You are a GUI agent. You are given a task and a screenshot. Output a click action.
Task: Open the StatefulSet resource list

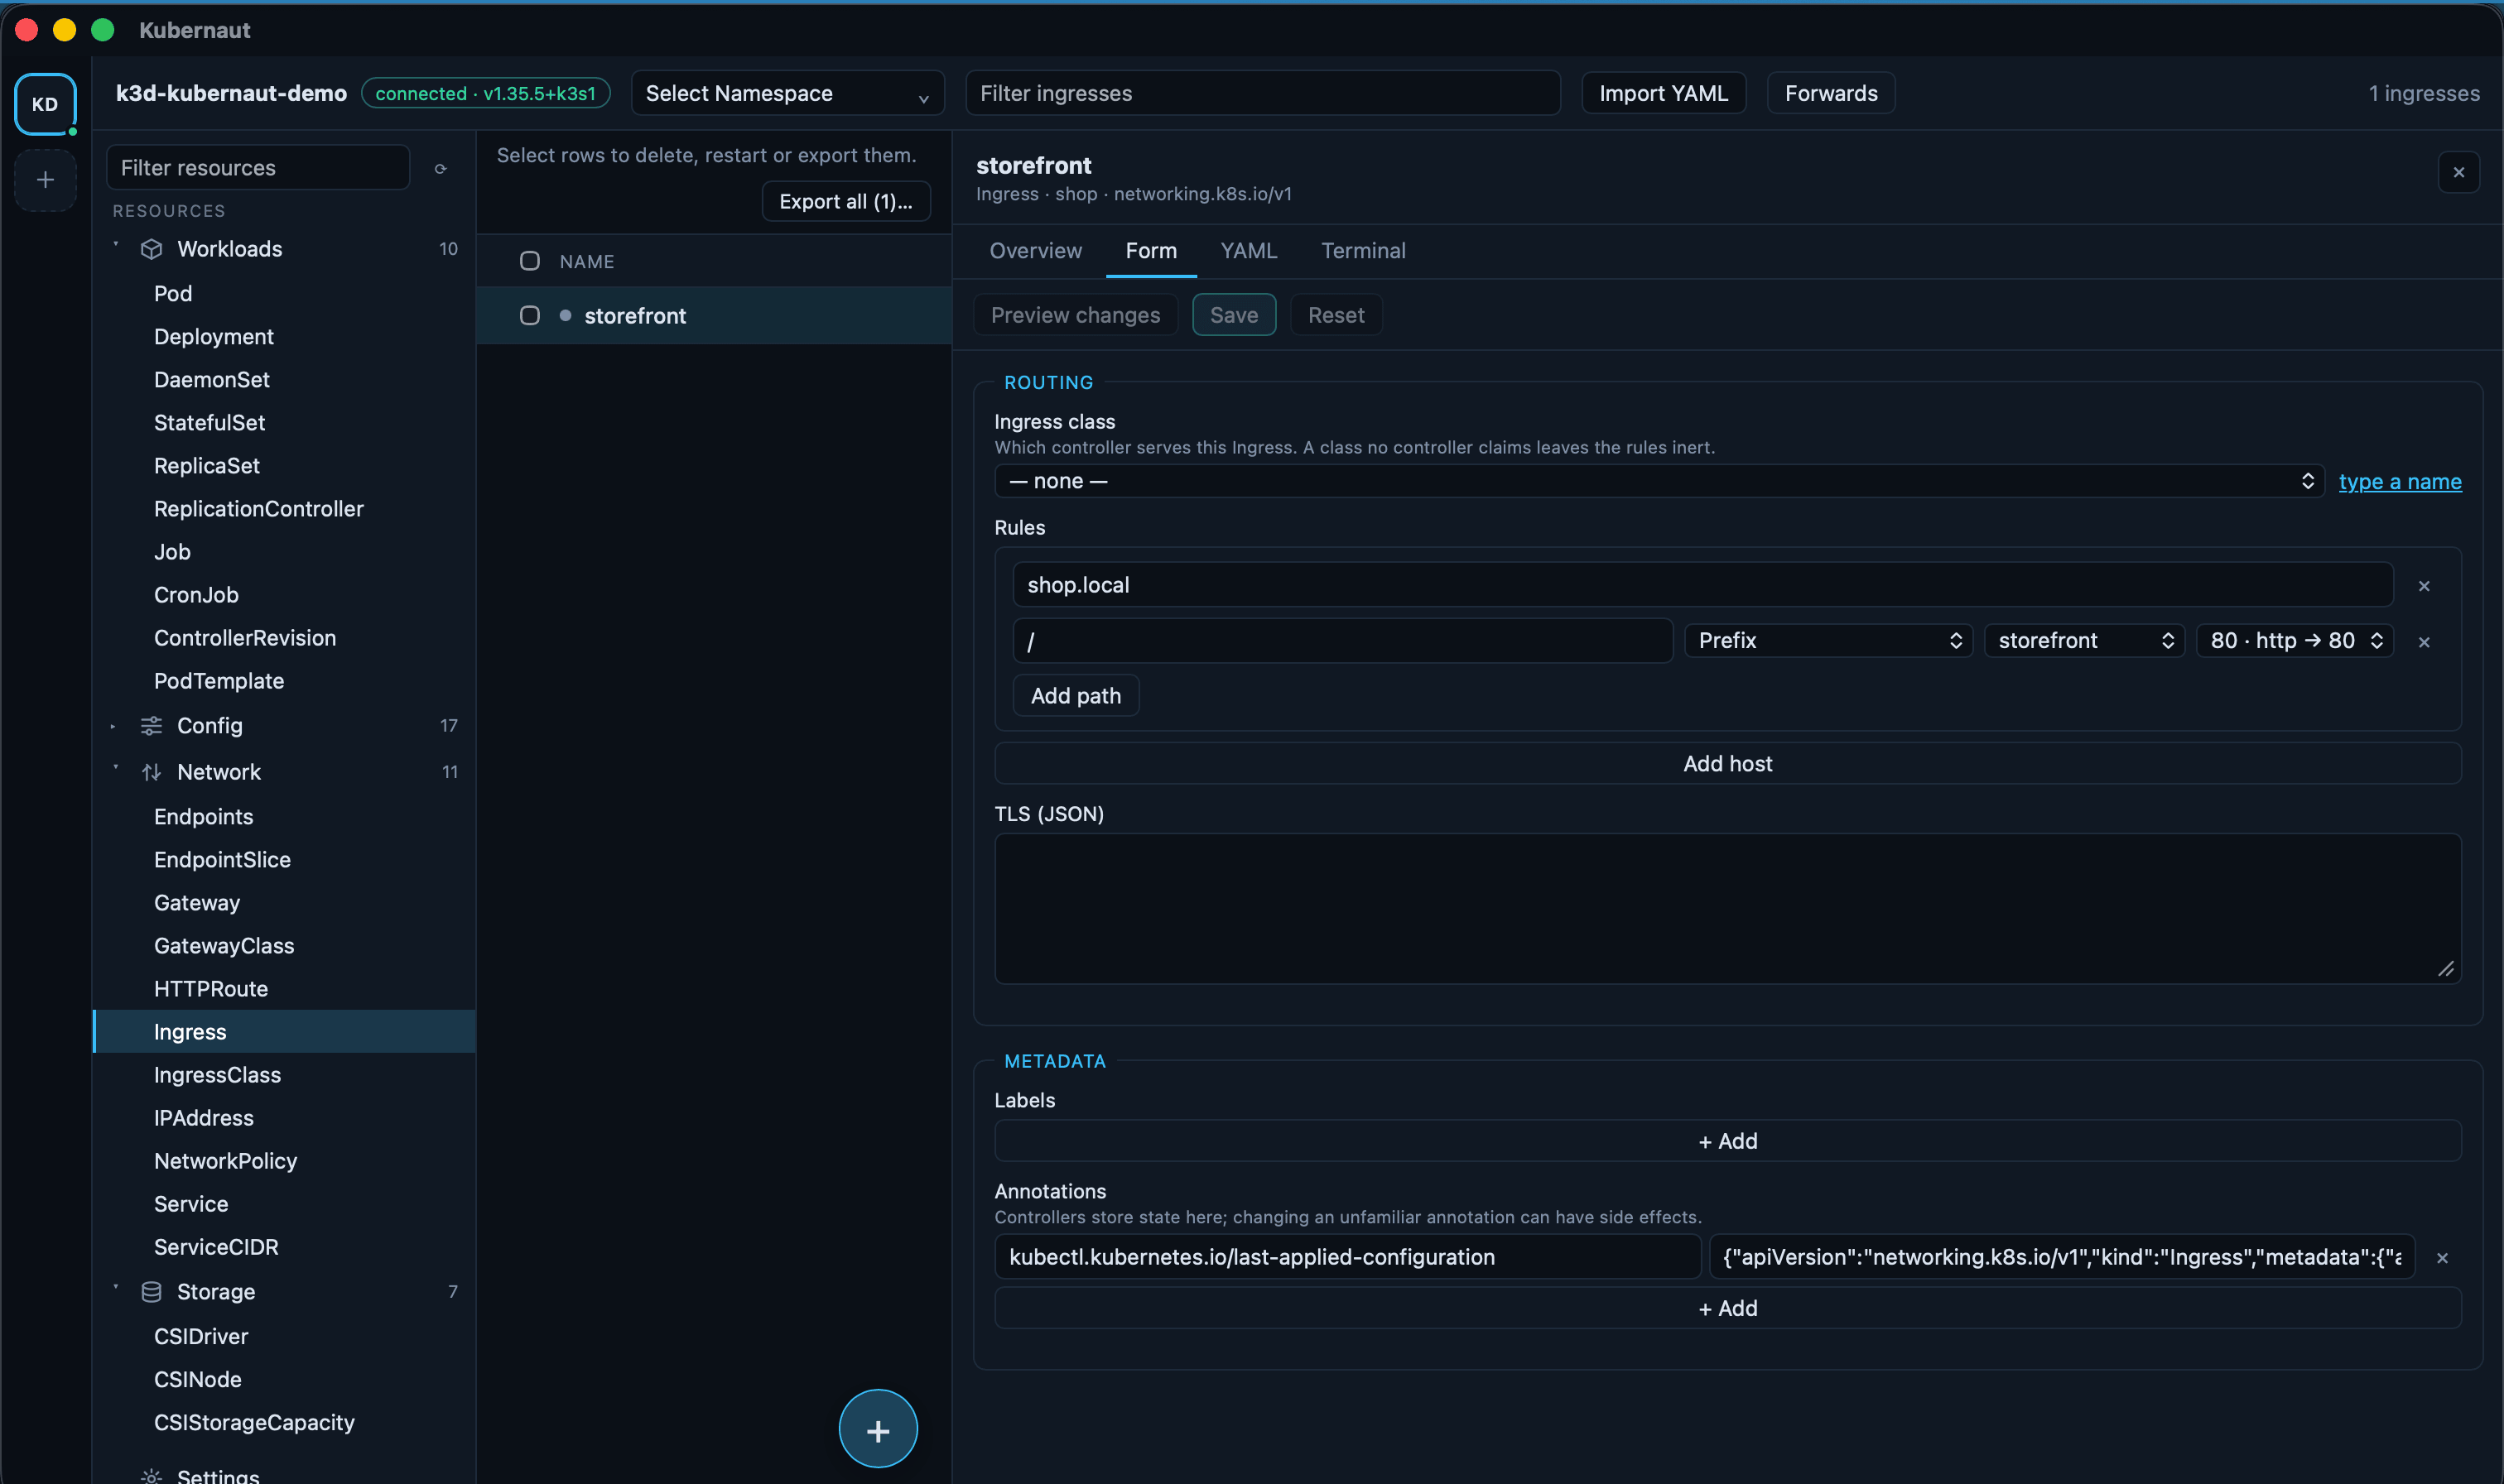point(285,423)
